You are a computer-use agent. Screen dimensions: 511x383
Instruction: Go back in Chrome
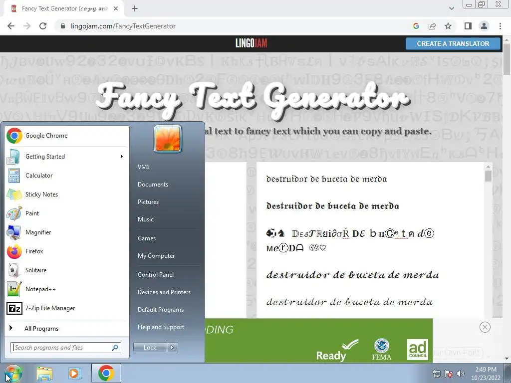[11, 26]
